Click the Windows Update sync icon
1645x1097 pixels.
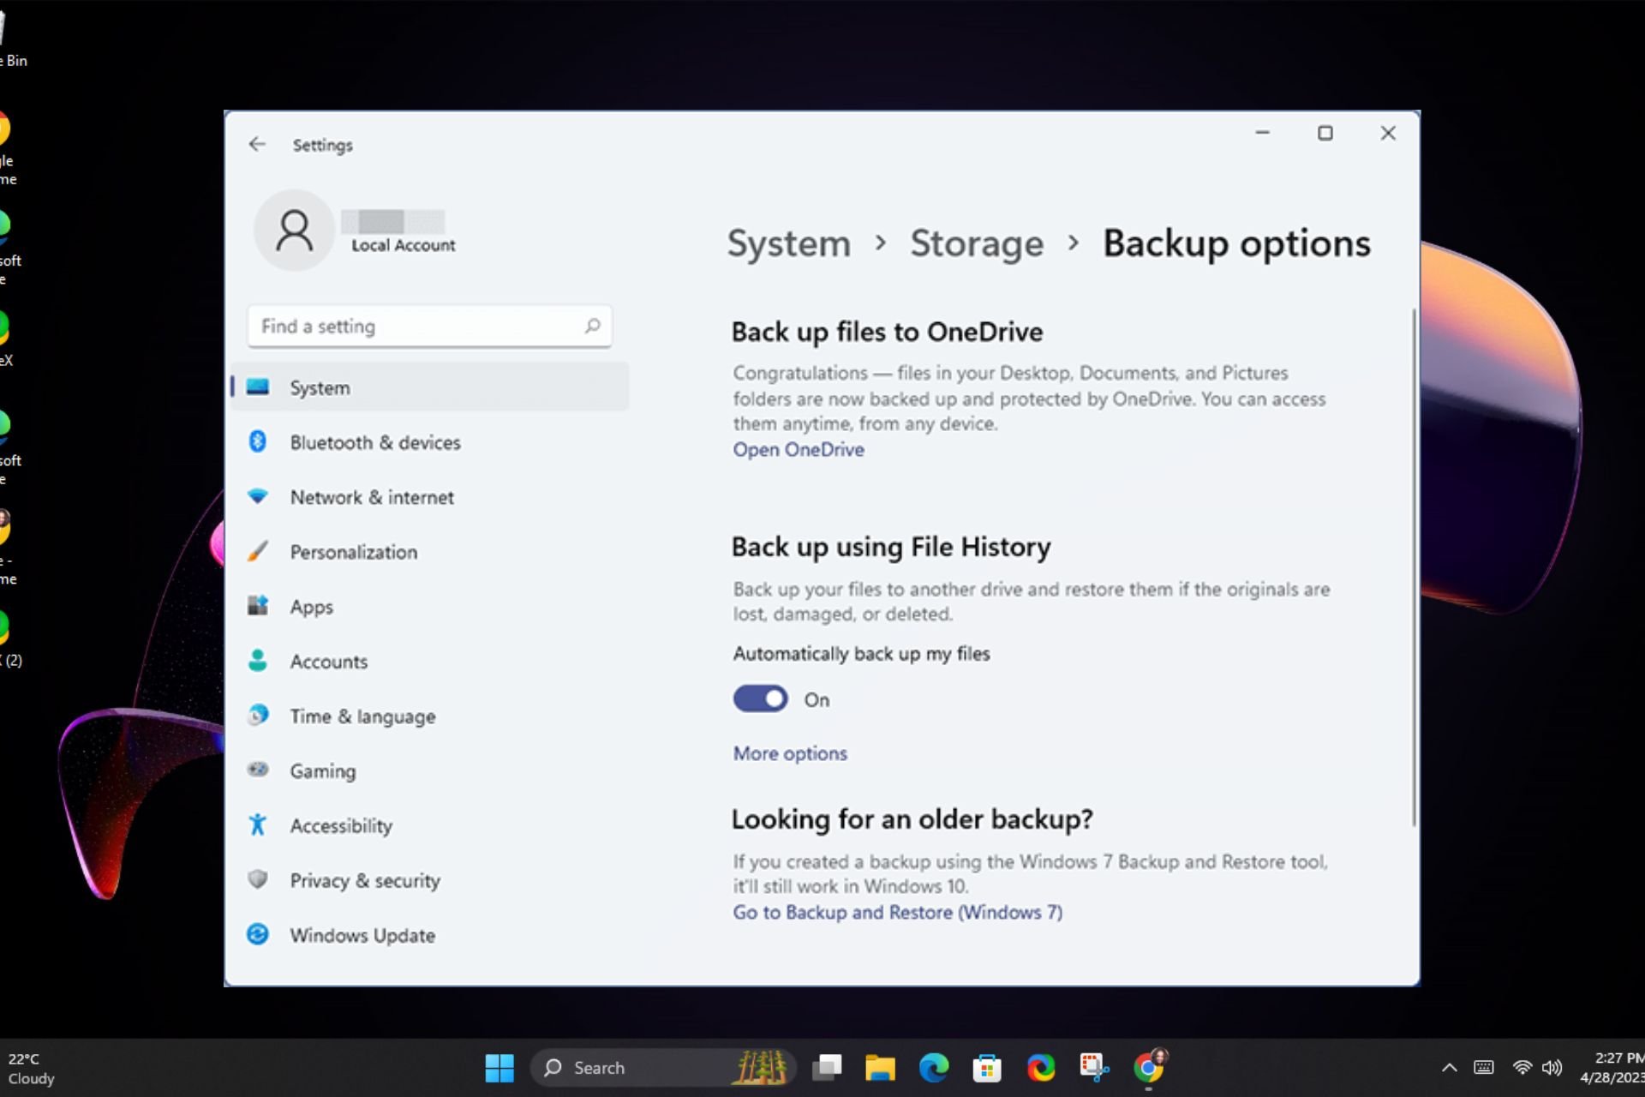point(258,934)
